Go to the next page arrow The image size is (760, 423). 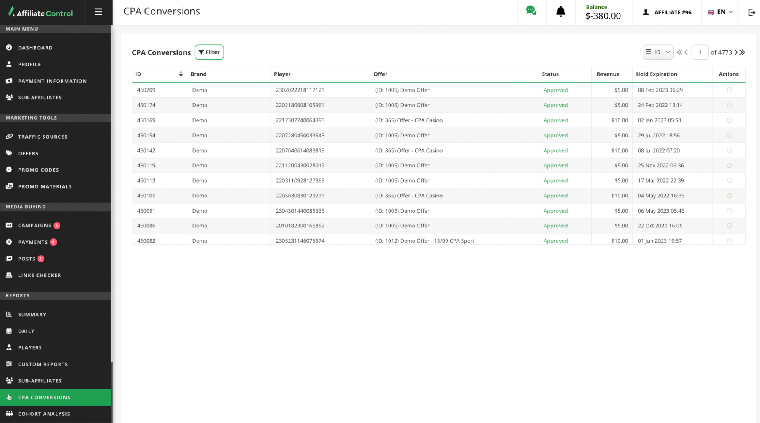[736, 52]
